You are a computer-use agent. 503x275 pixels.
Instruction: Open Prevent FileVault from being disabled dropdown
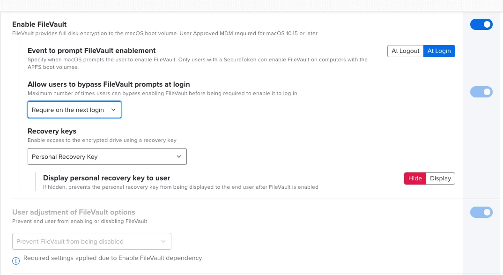91,241
